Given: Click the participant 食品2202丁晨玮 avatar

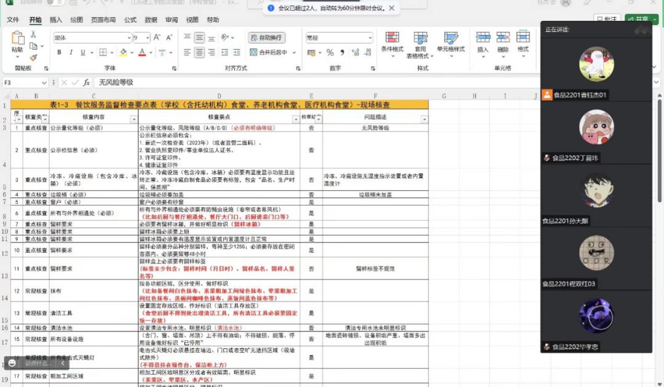Looking at the screenshot, I should tap(596, 127).
